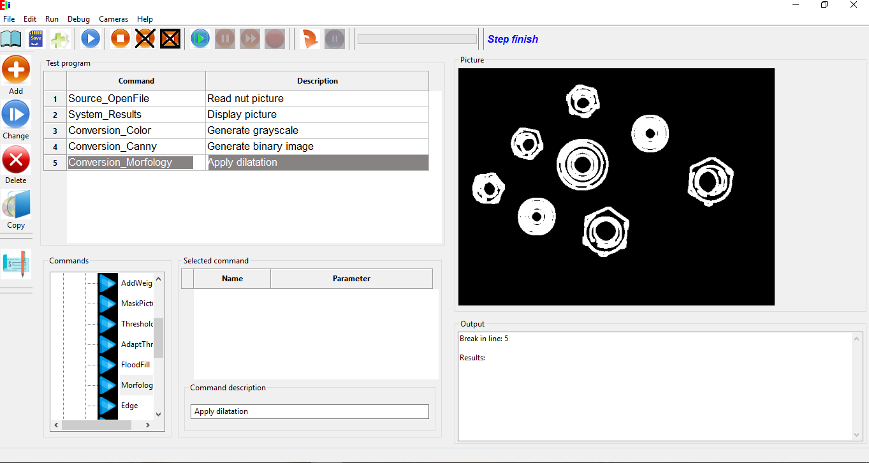Click the green plus toolbar icon

(60, 39)
